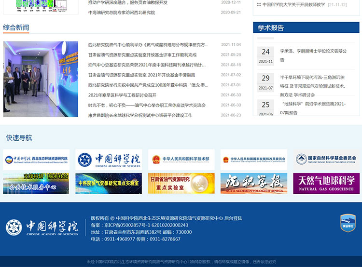Open the 沉积学报 journal banner

click(253, 184)
